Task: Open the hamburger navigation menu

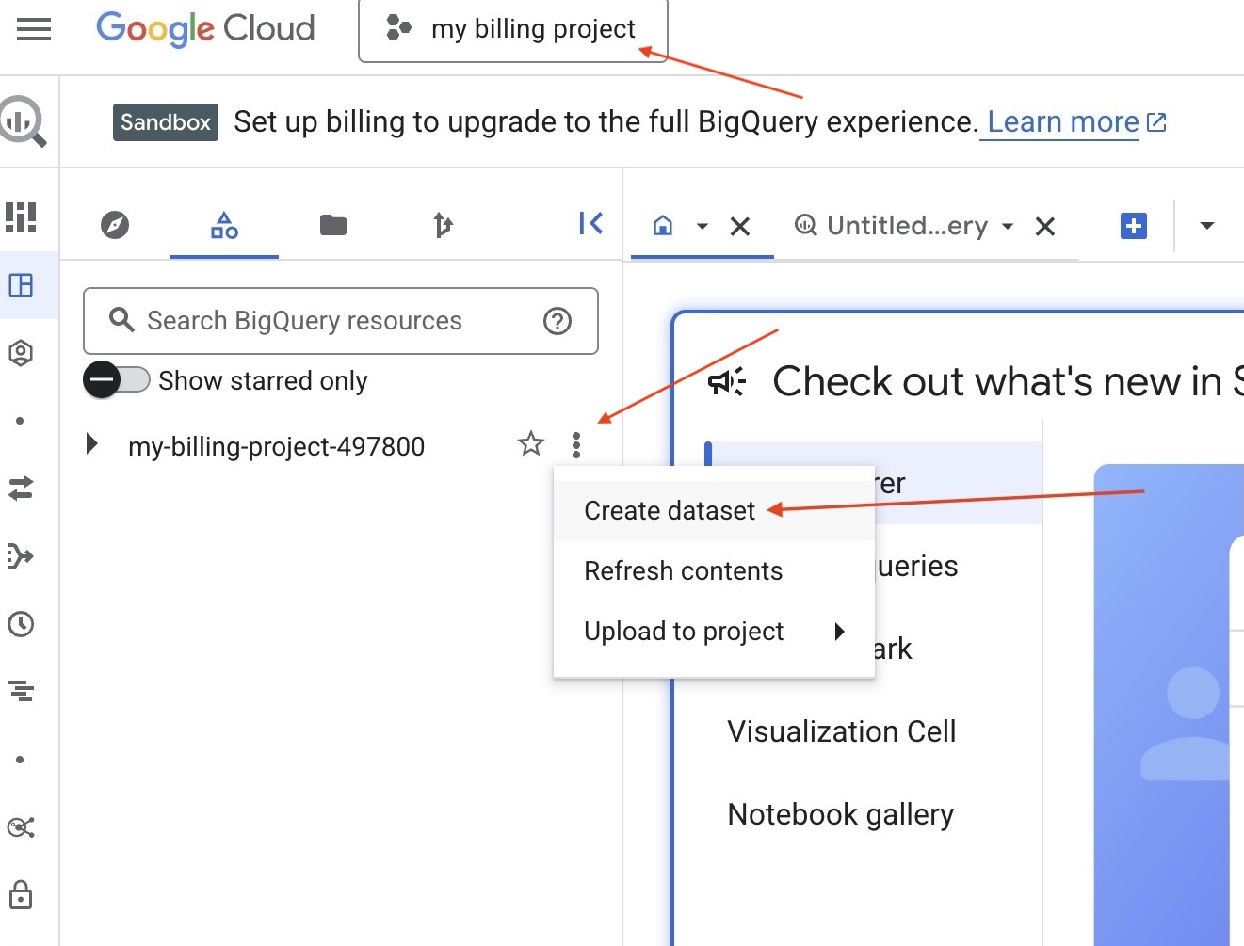Action: (34, 29)
